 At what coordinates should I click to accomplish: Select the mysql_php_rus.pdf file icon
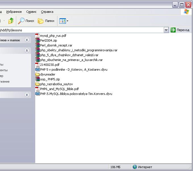[38, 36]
